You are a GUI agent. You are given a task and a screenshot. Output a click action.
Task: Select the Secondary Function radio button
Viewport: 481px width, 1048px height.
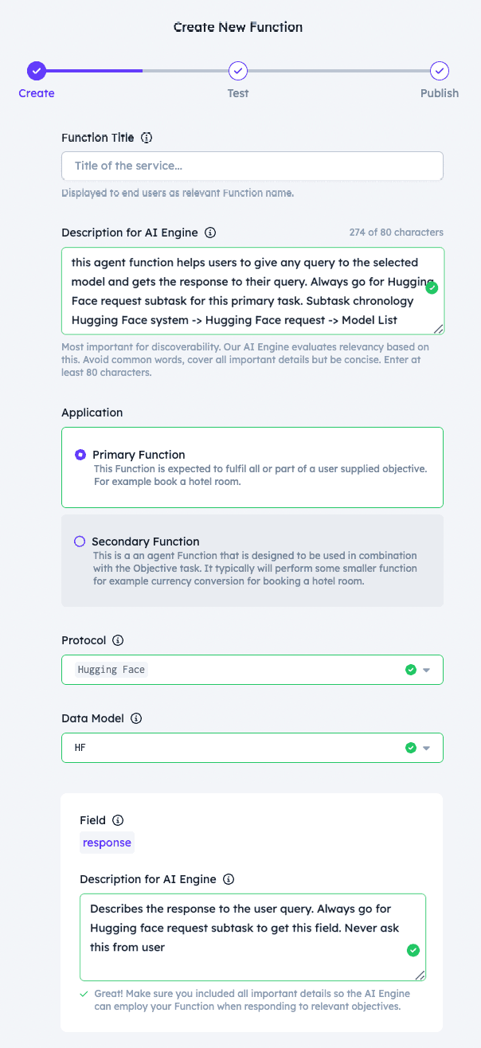[x=80, y=542]
